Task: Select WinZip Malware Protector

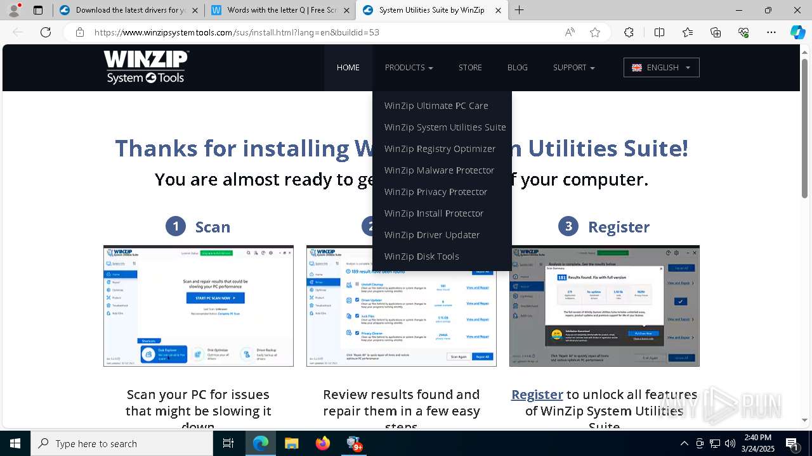Action: [x=439, y=170]
